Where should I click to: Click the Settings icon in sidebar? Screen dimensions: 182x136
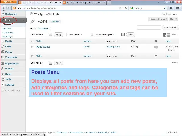(3, 85)
